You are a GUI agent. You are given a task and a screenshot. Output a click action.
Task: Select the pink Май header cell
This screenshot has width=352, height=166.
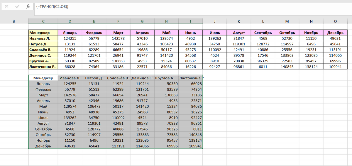pyautogui.click(x=166, y=33)
